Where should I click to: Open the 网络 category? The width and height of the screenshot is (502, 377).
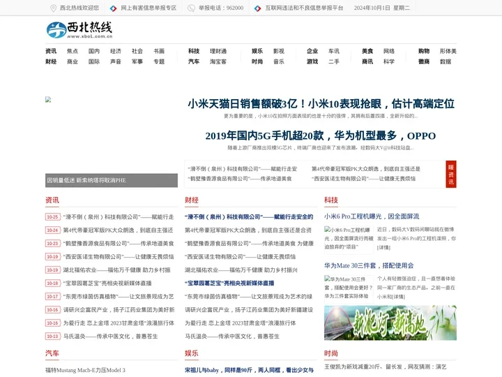click(389, 51)
